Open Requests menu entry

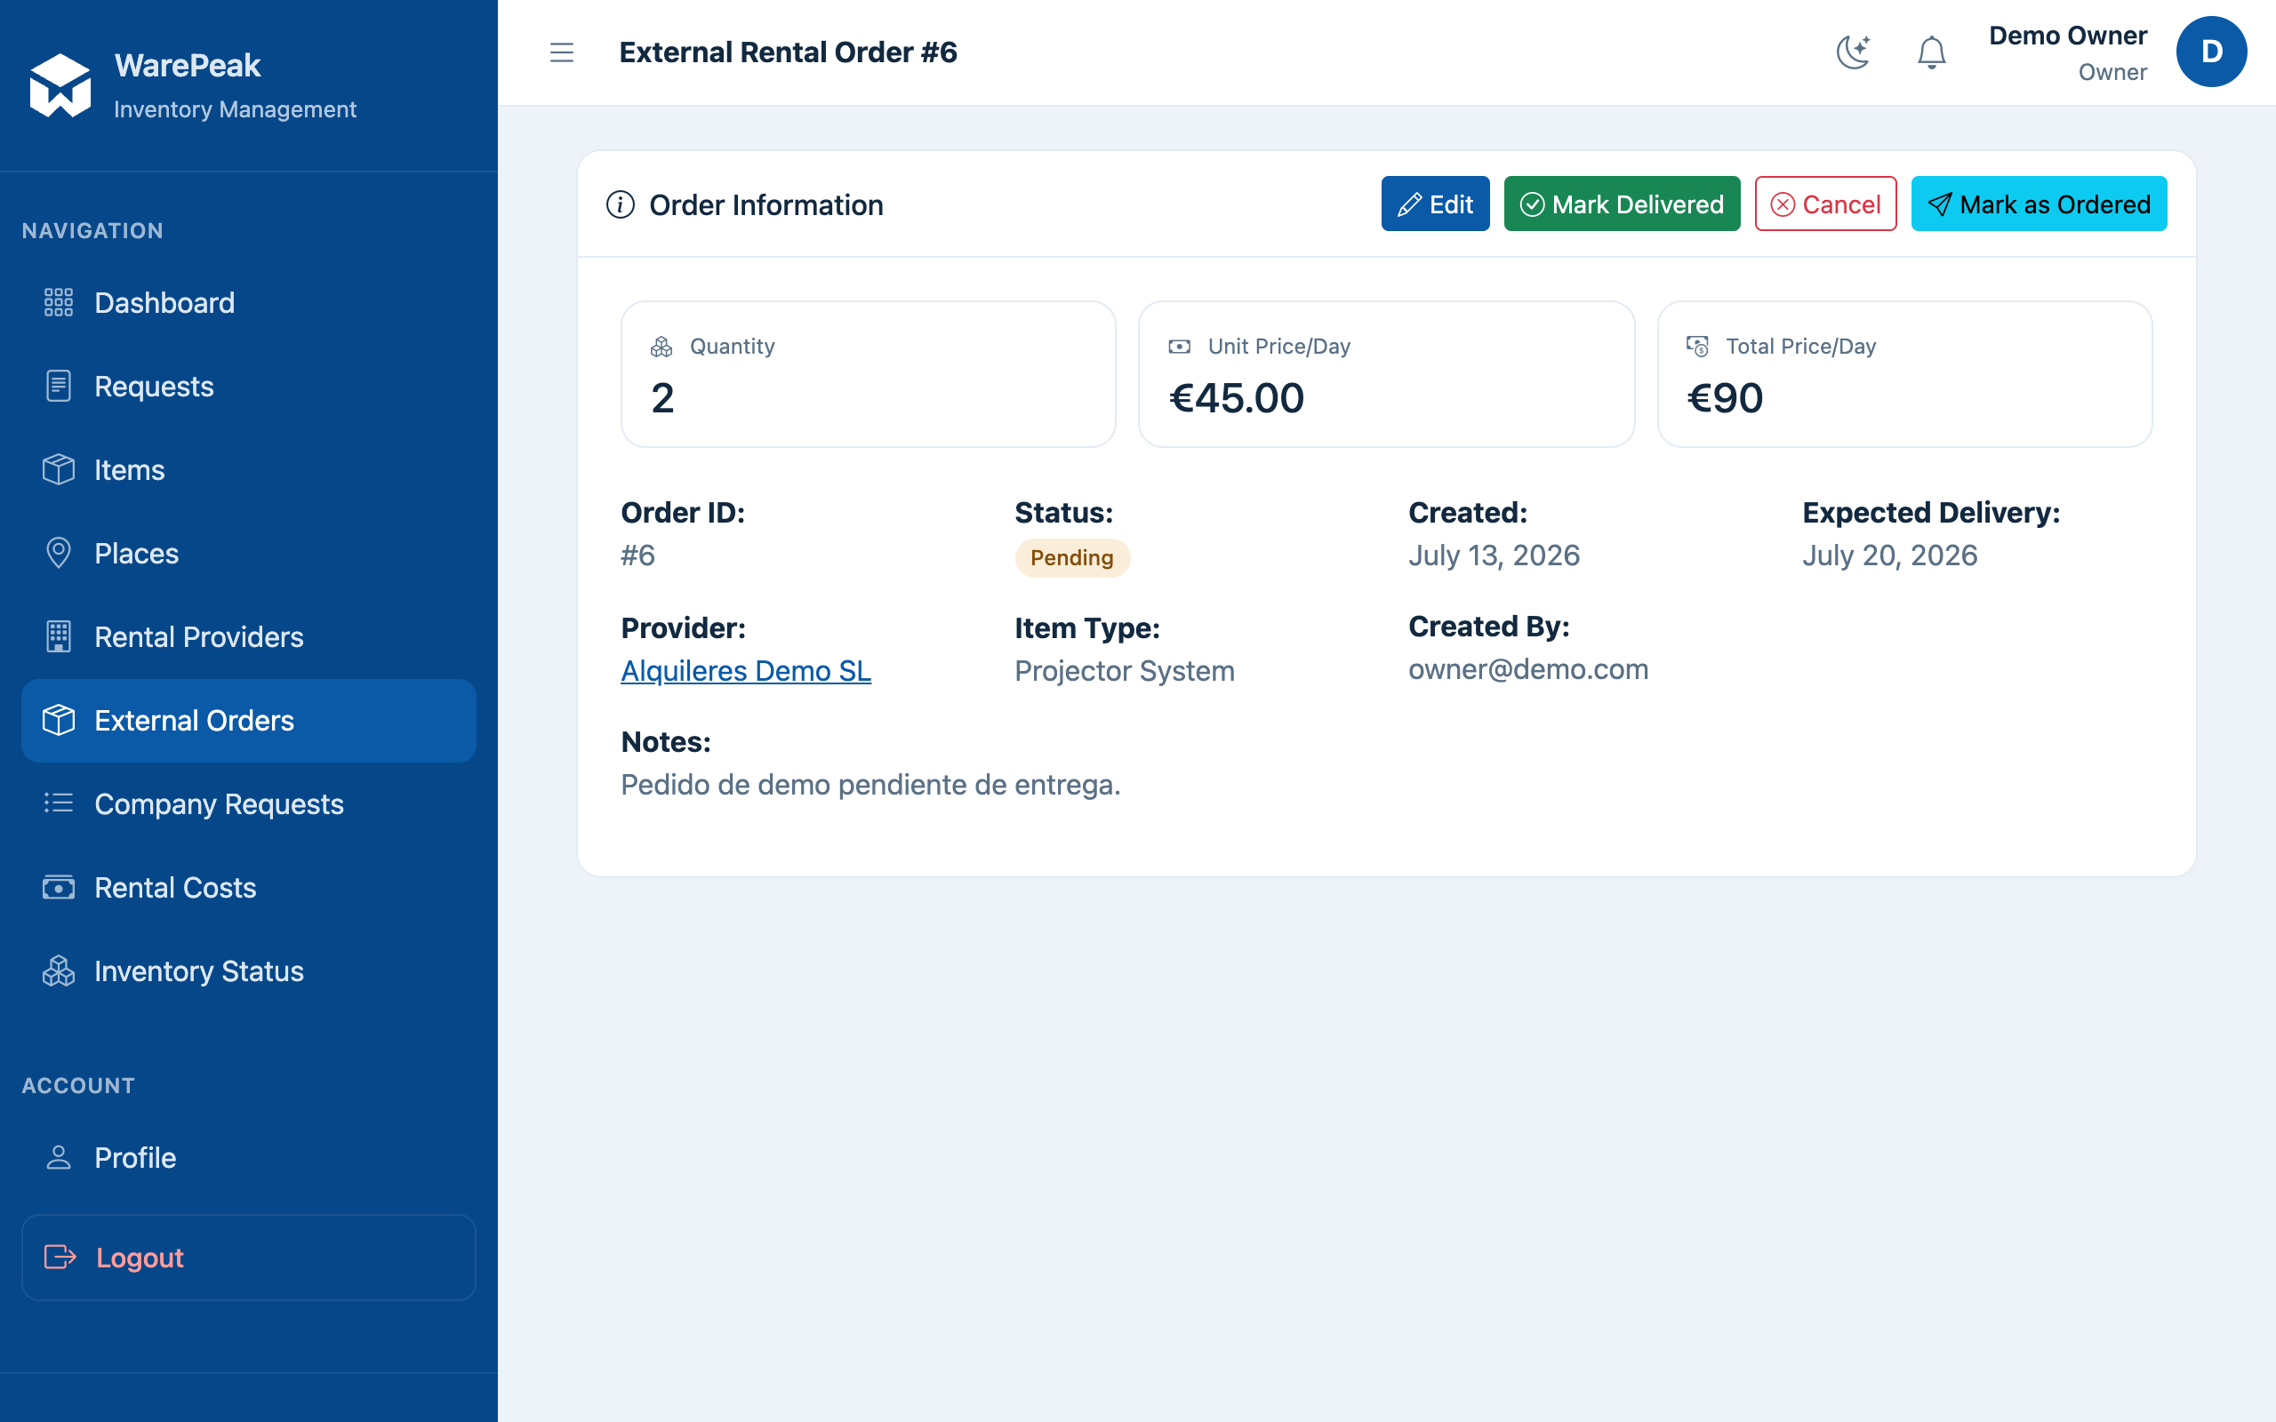pyautogui.click(x=249, y=387)
